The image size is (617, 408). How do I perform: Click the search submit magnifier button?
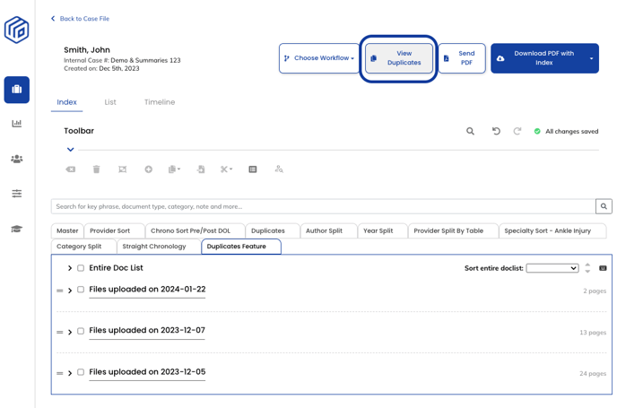point(604,206)
